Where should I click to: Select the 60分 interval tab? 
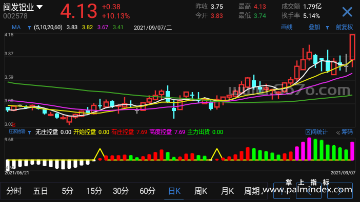click(x=147, y=191)
